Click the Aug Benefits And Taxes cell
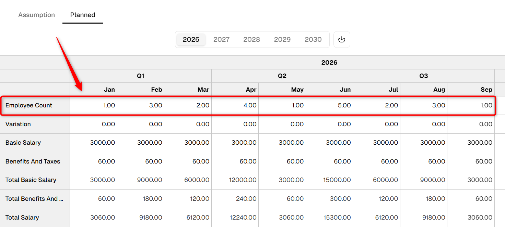 pos(424,161)
